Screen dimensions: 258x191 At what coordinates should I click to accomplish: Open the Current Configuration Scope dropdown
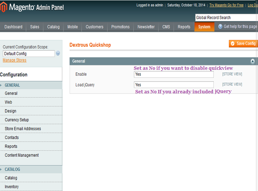click(29, 54)
